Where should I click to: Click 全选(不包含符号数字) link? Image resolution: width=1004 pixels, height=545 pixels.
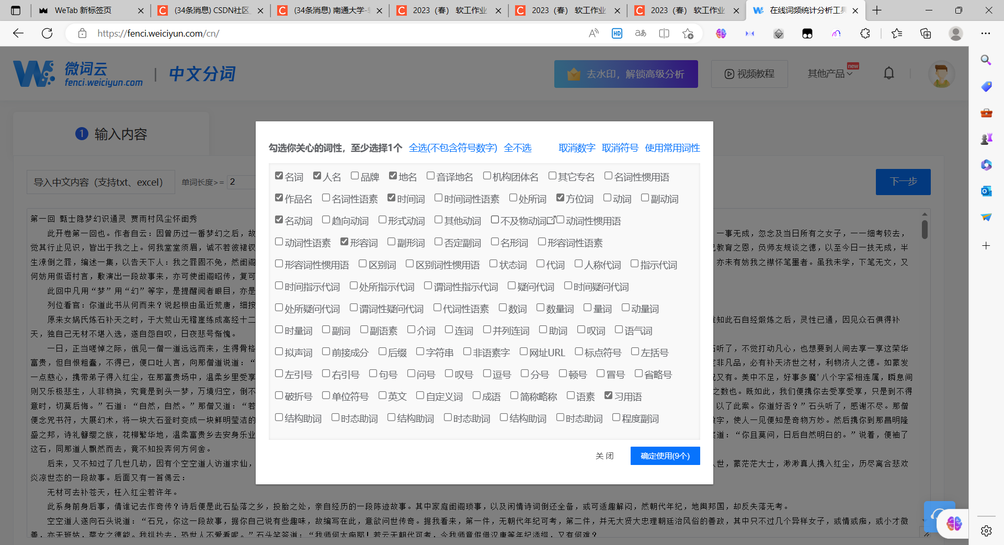(x=453, y=148)
